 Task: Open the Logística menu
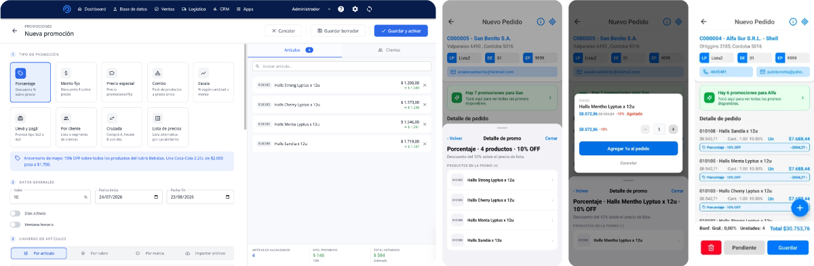click(x=193, y=9)
